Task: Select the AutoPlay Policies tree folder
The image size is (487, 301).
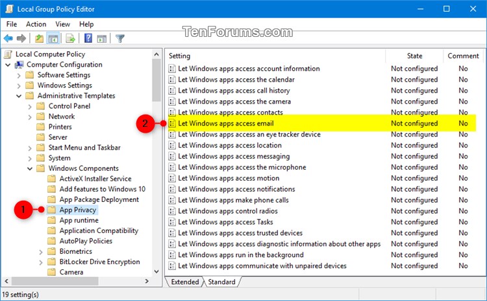Action: click(x=86, y=241)
